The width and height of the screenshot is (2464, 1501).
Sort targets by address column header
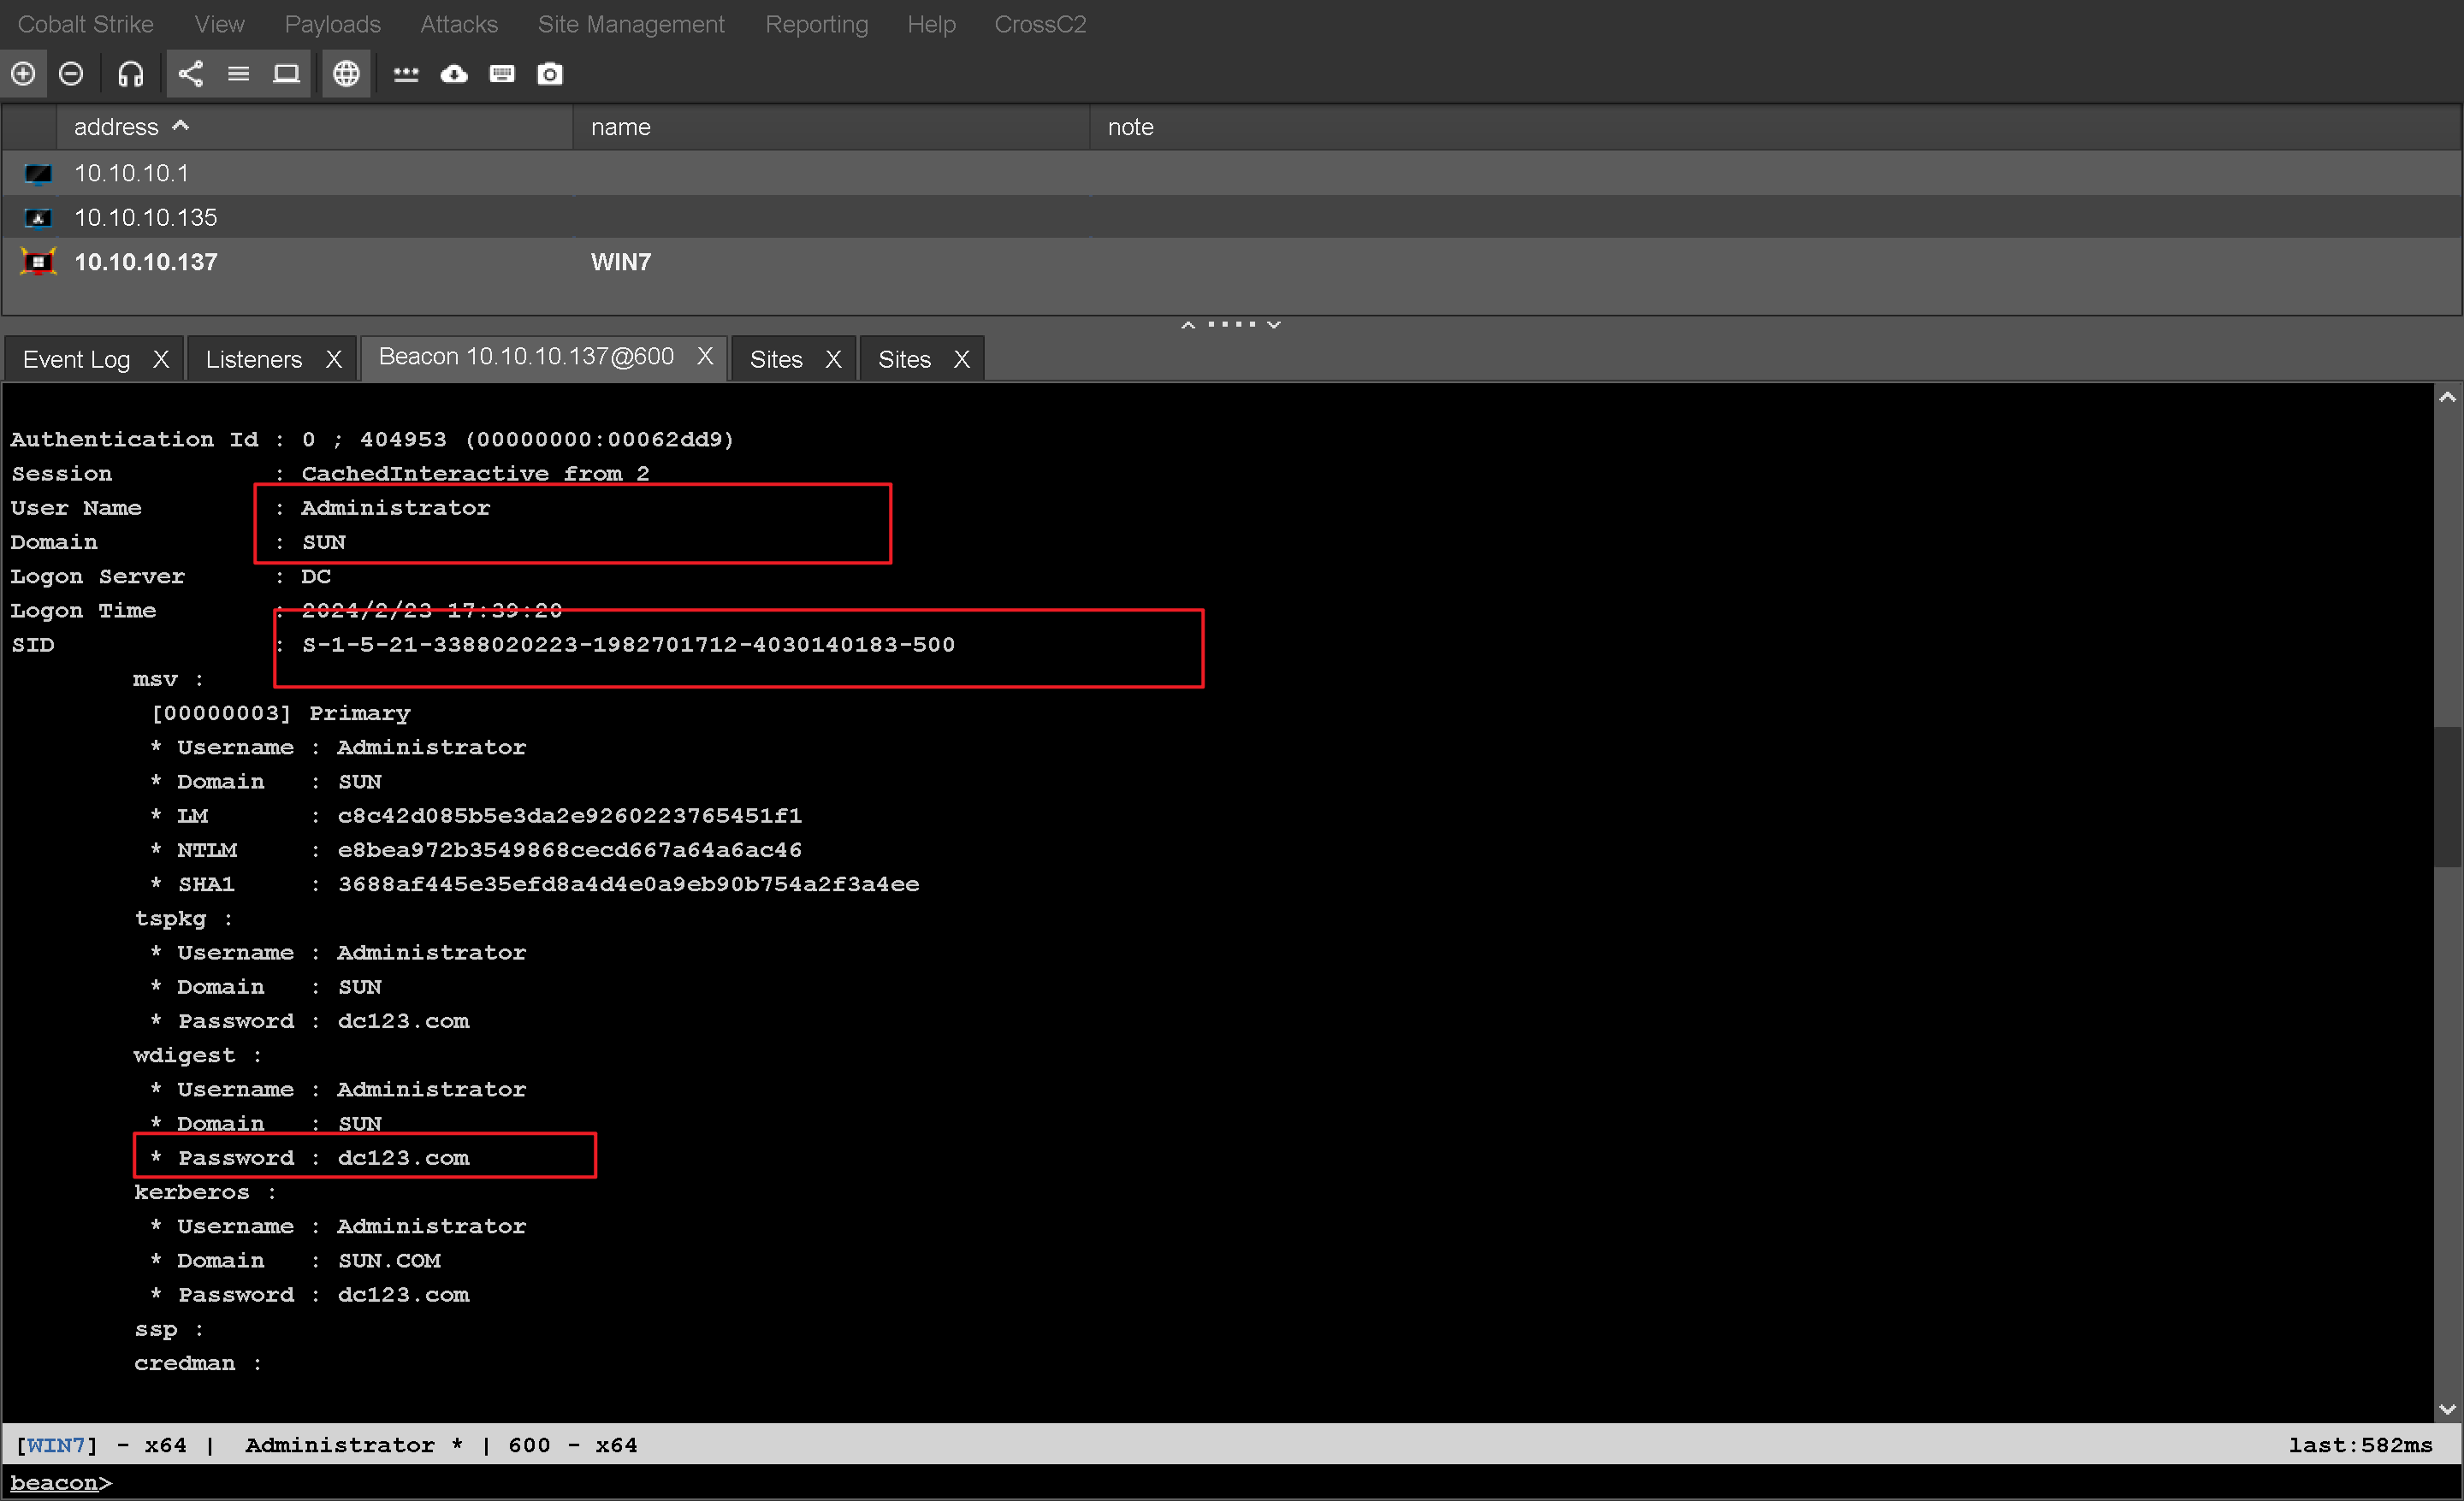(315, 127)
